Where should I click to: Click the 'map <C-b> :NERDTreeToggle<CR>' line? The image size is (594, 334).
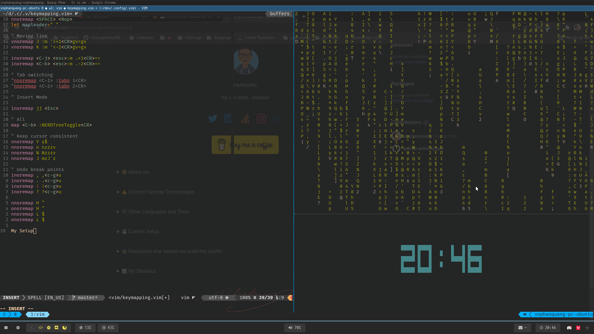(51, 125)
